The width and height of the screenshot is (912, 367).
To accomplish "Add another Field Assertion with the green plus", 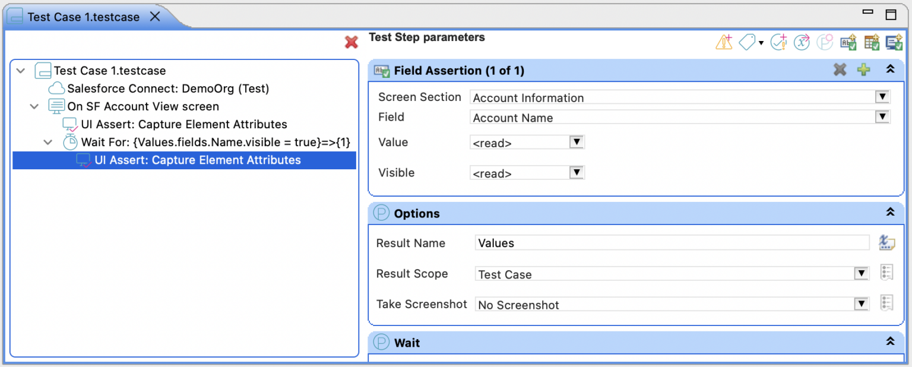I will pyautogui.click(x=864, y=69).
